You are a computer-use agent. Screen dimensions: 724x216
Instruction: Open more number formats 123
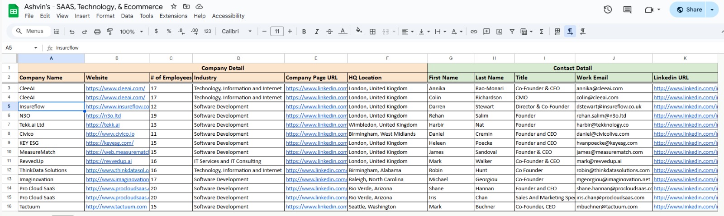208,32
